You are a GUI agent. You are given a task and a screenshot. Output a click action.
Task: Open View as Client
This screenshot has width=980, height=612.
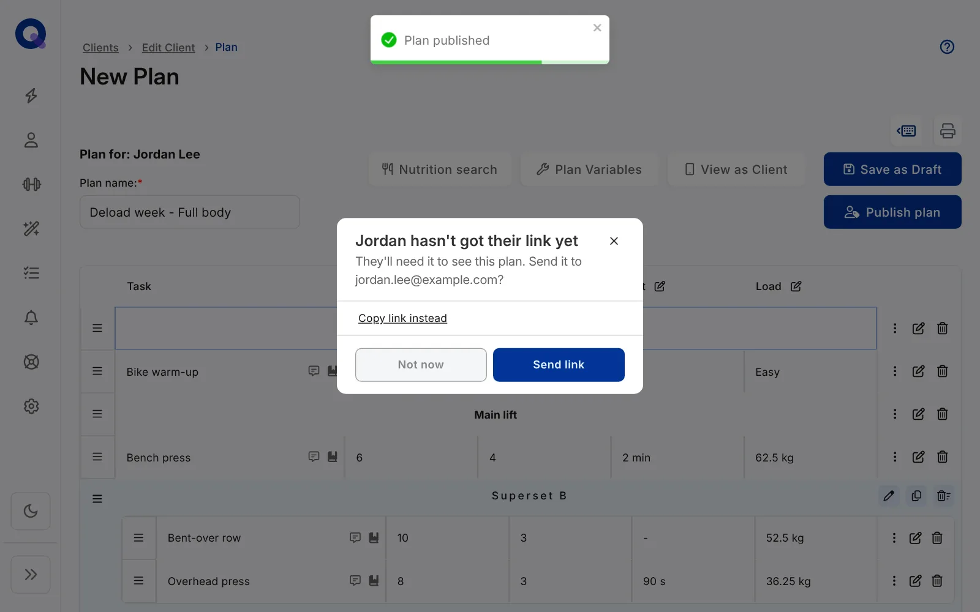pos(736,170)
